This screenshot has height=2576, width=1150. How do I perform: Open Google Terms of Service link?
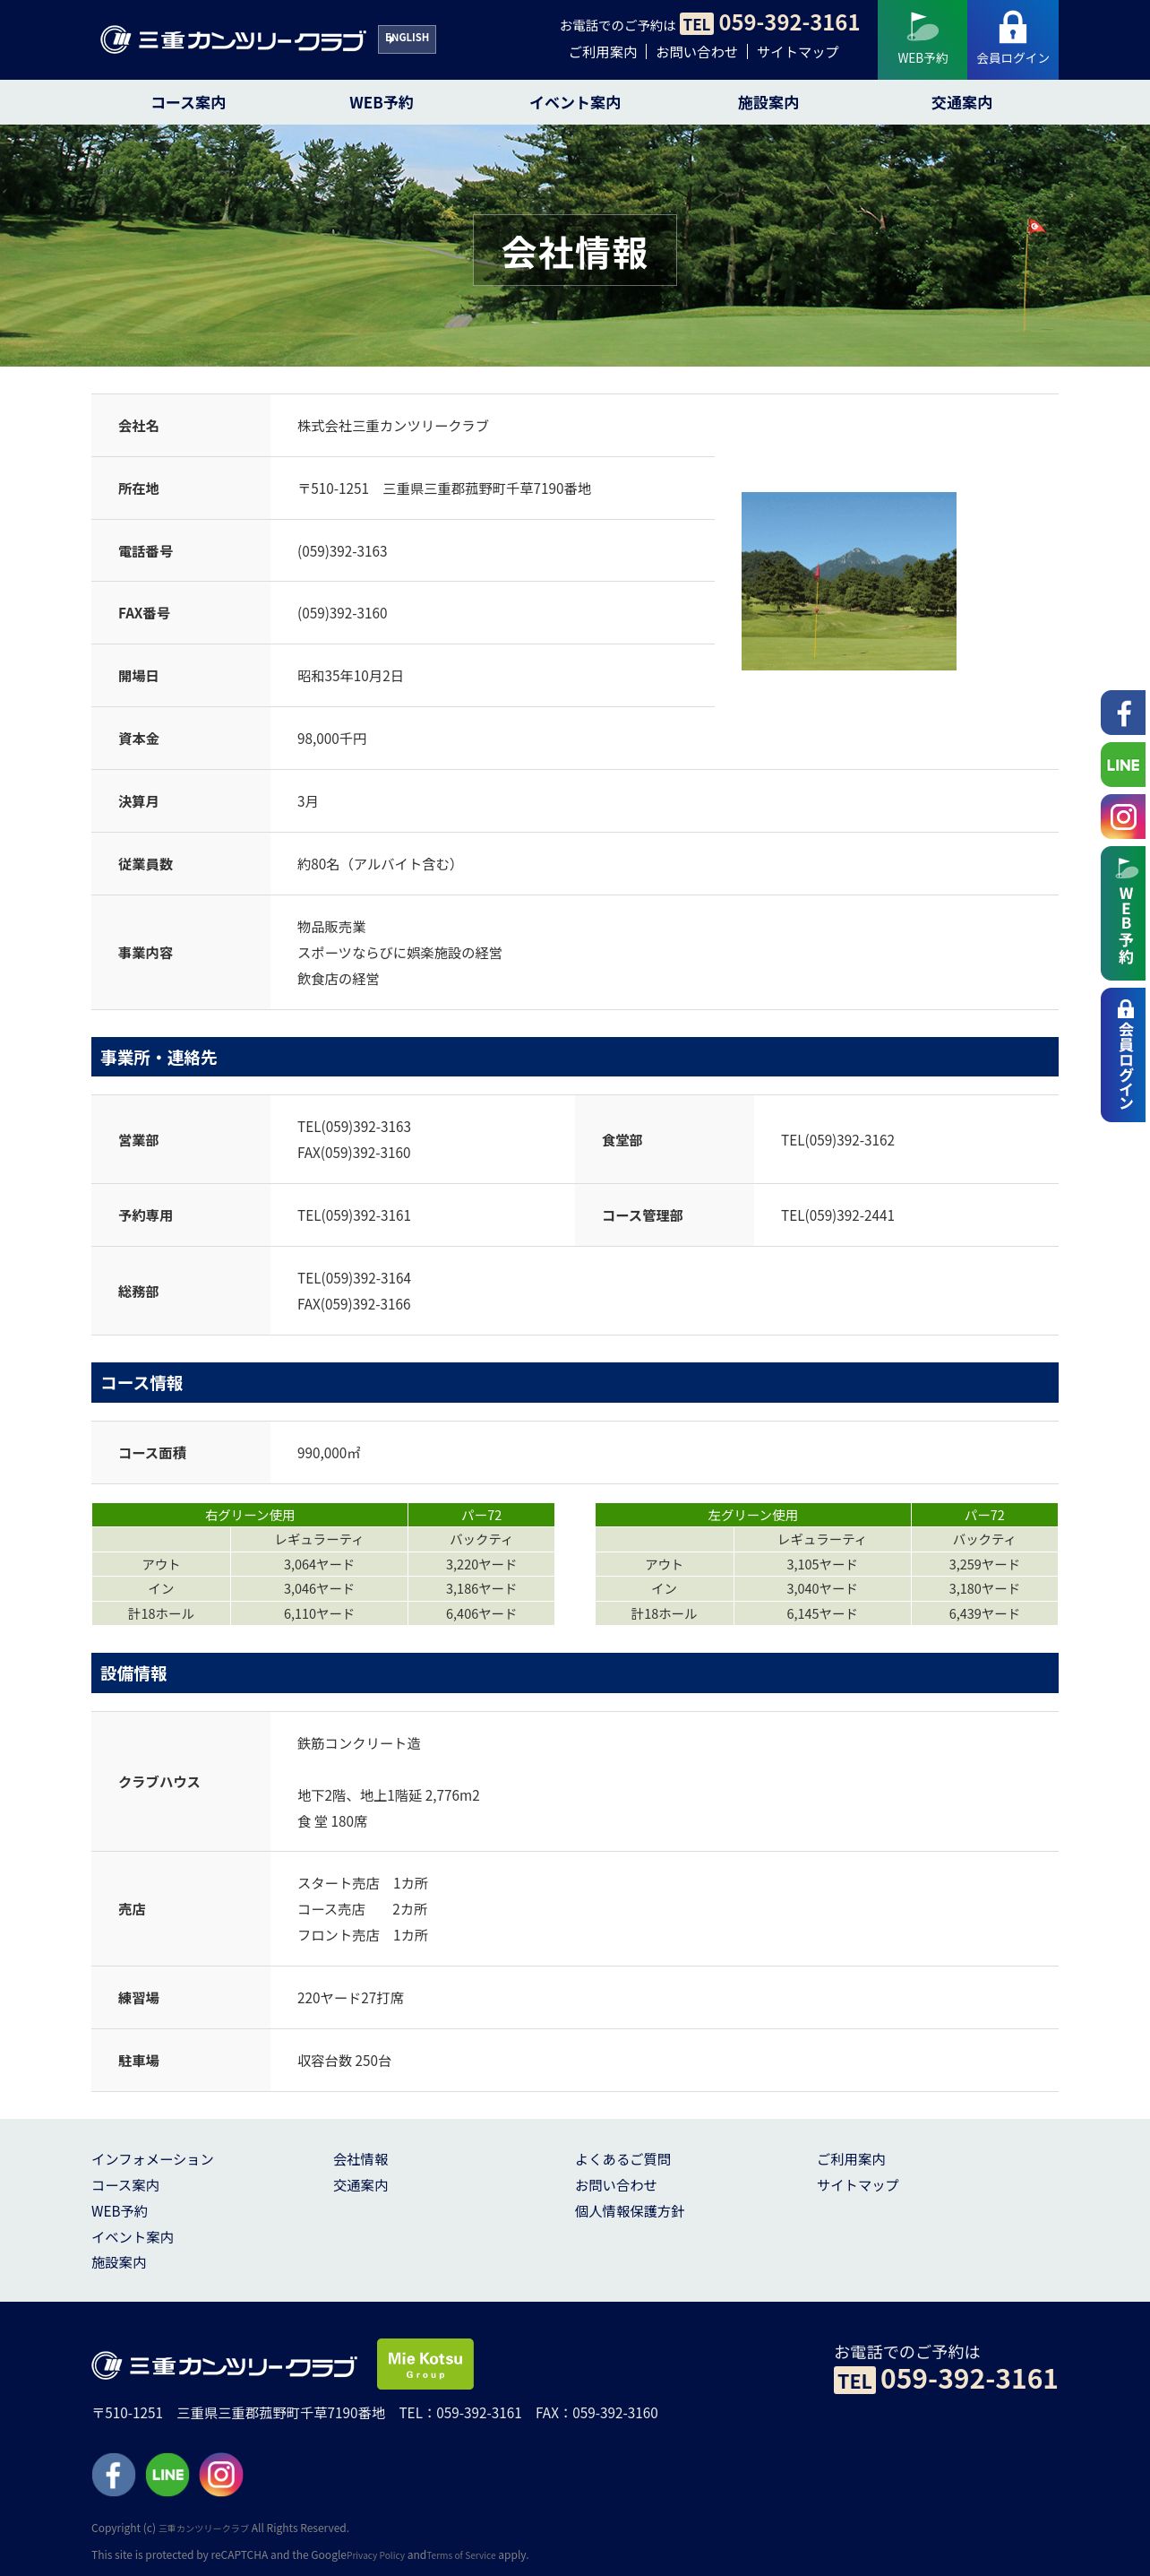point(460,2555)
